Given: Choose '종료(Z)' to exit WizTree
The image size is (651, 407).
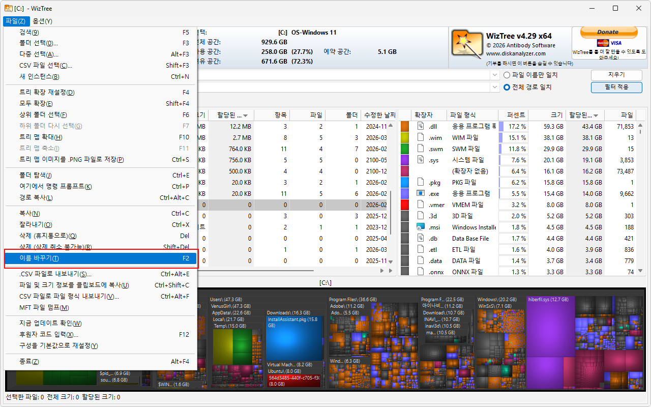Looking at the screenshot, I should coord(100,362).
